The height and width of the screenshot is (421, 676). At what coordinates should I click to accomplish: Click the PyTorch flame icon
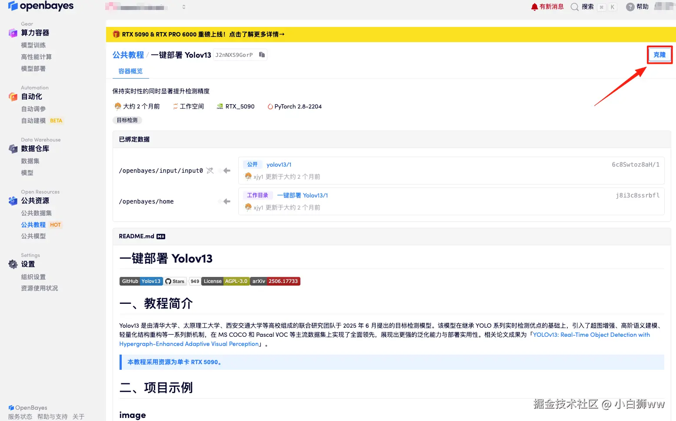[x=270, y=107]
